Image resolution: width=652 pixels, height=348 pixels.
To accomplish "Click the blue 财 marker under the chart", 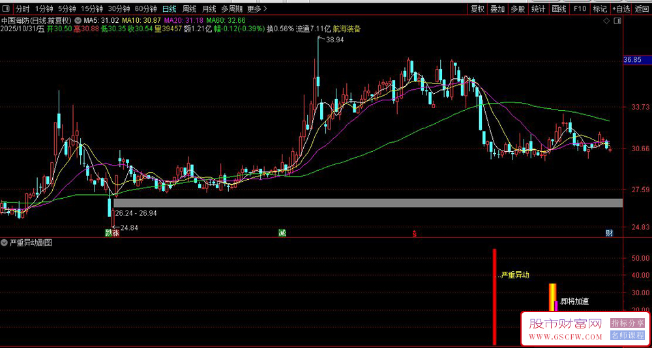I will 609,233.
